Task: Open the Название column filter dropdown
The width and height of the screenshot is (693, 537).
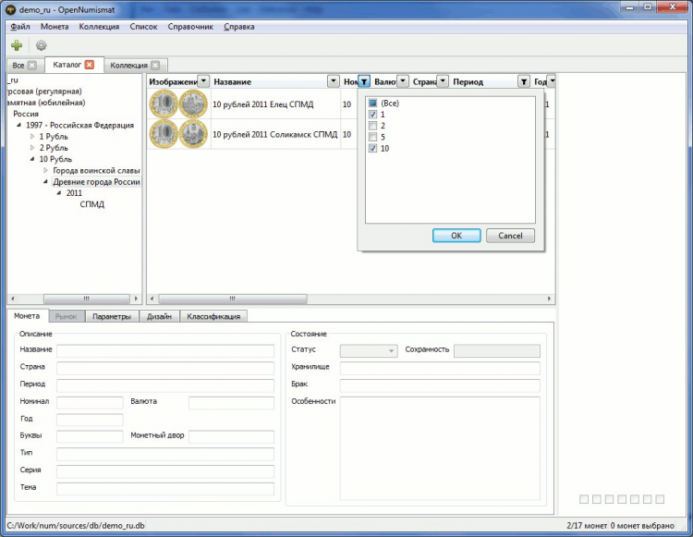Action: [x=334, y=81]
